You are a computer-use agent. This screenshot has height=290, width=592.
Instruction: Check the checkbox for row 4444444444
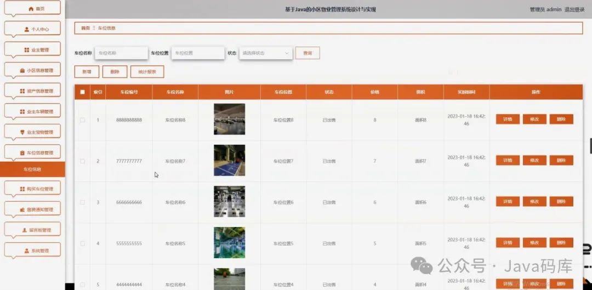coord(83,285)
